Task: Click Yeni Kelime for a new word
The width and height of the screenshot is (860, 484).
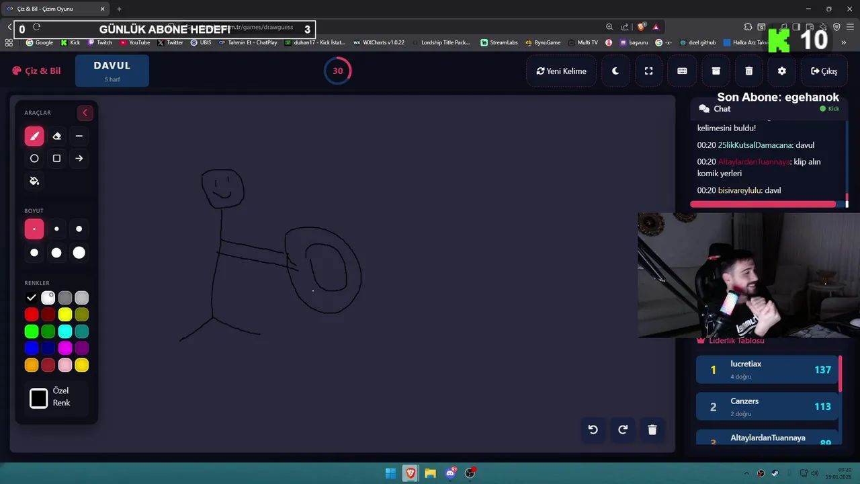Action: pos(561,71)
